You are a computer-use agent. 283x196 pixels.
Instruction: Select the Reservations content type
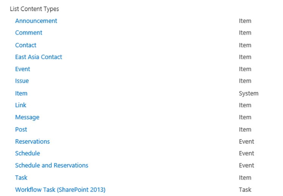tap(32, 142)
